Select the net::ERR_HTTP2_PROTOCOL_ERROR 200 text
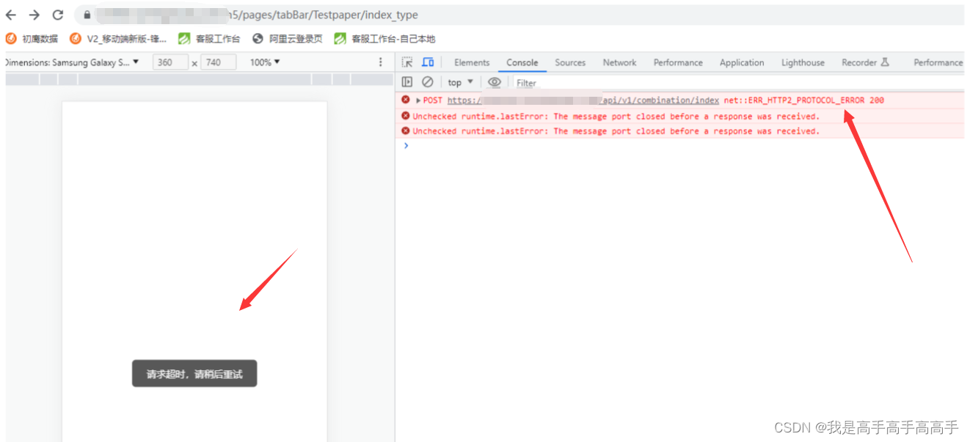The width and height of the screenshot is (970, 442). (x=804, y=100)
